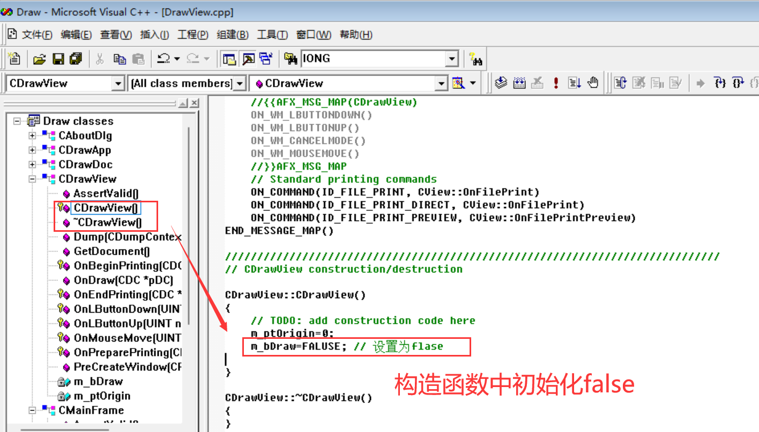
Task: Open the 工程(P) menu
Action: click(x=192, y=35)
